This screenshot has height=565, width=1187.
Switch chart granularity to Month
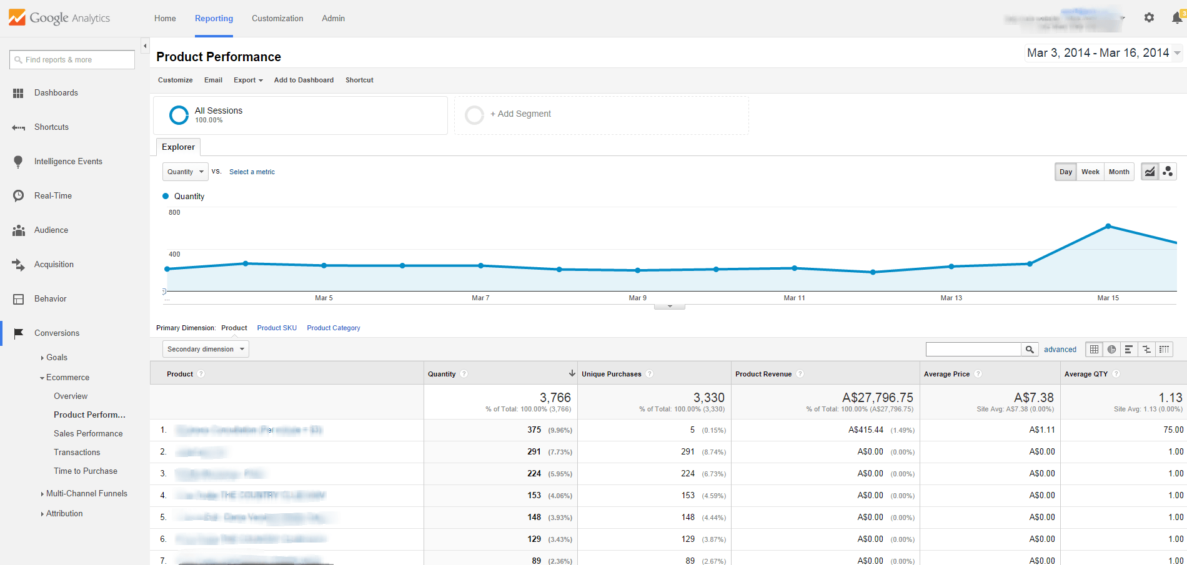pyautogui.click(x=1119, y=171)
